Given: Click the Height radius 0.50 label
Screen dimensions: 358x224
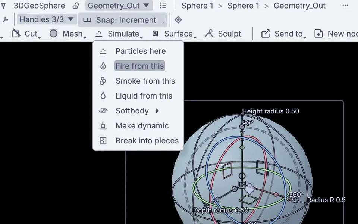Looking at the screenshot, I should (270, 111).
